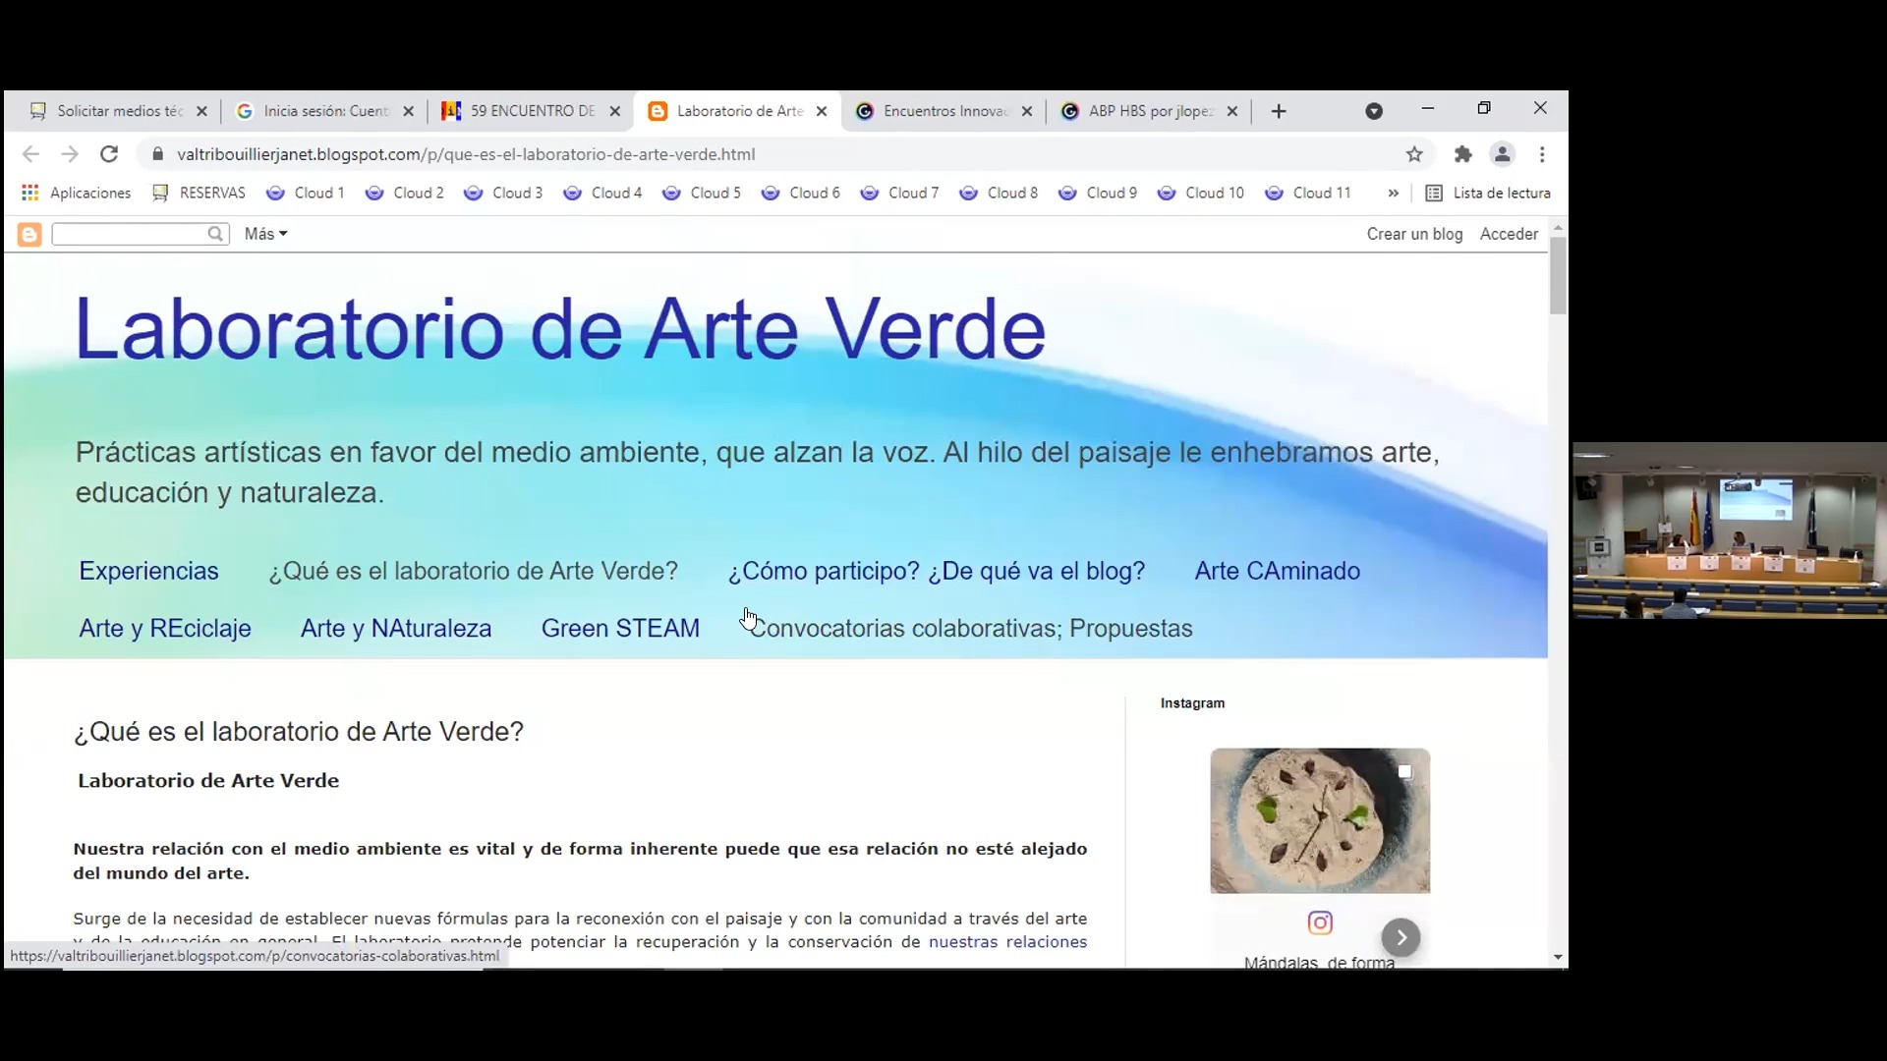The width and height of the screenshot is (1887, 1061).
Task: Expand the Más dropdown in Blogger navbar
Action: pos(265,234)
